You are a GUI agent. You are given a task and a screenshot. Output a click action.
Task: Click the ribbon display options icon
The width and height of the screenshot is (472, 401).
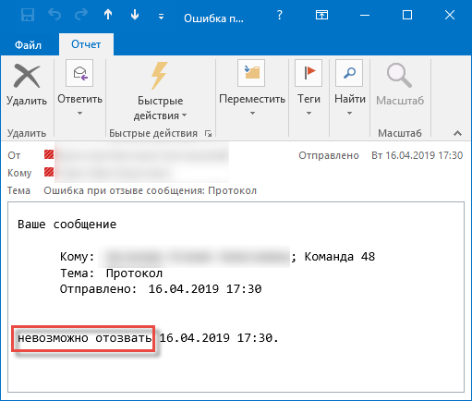pyautogui.click(x=321, y=15)
